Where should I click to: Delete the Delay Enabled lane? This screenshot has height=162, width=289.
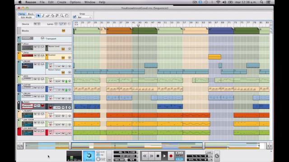pyautogui.click(x=70, y=58)
